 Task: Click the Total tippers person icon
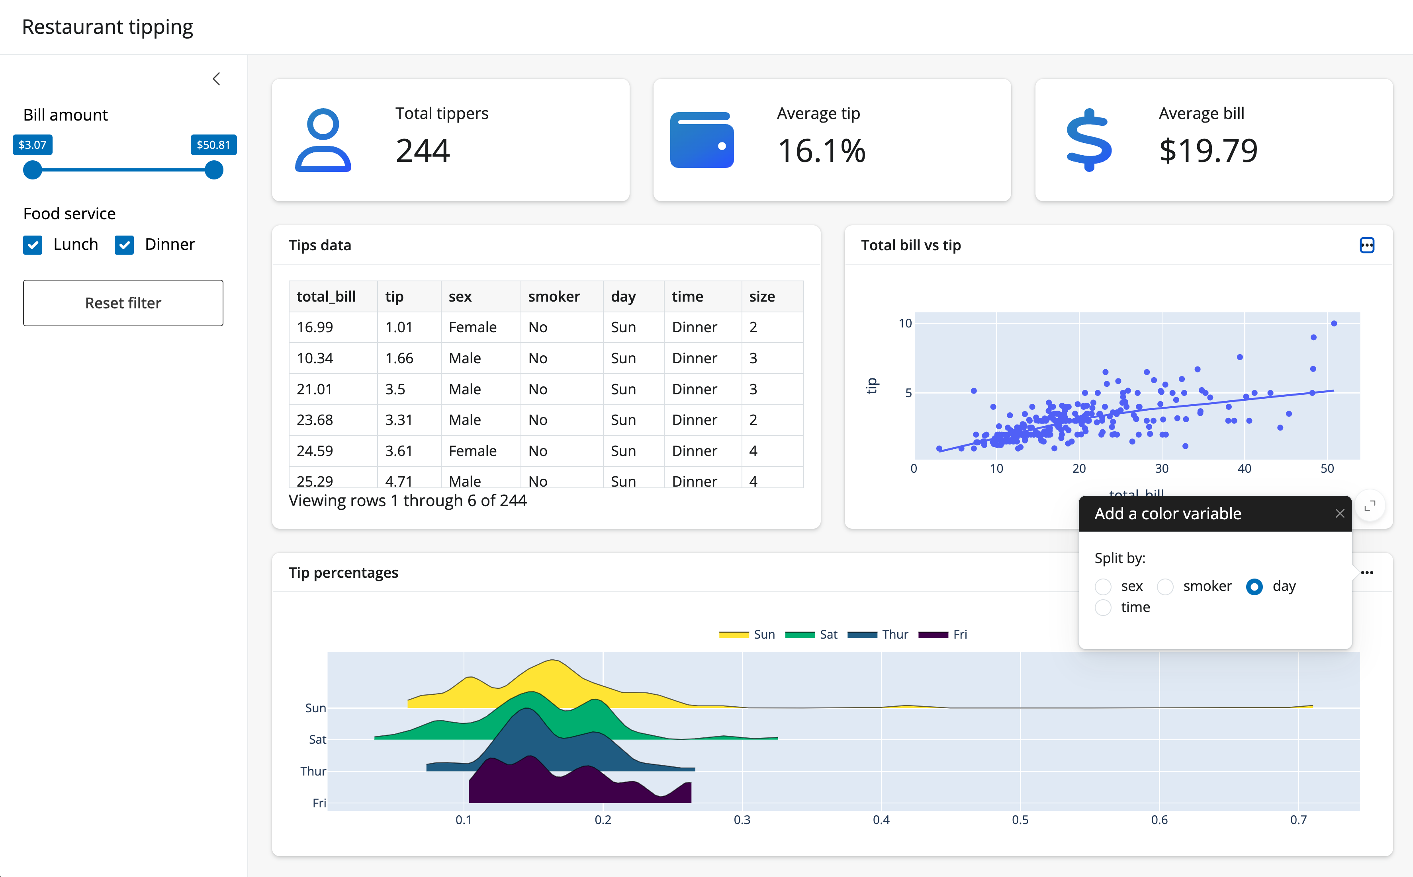click(323, 140)
